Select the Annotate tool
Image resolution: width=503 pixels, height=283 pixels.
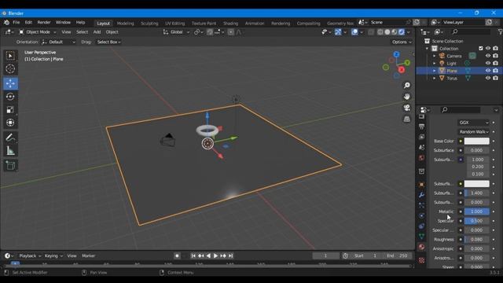(x=10, y=138)
